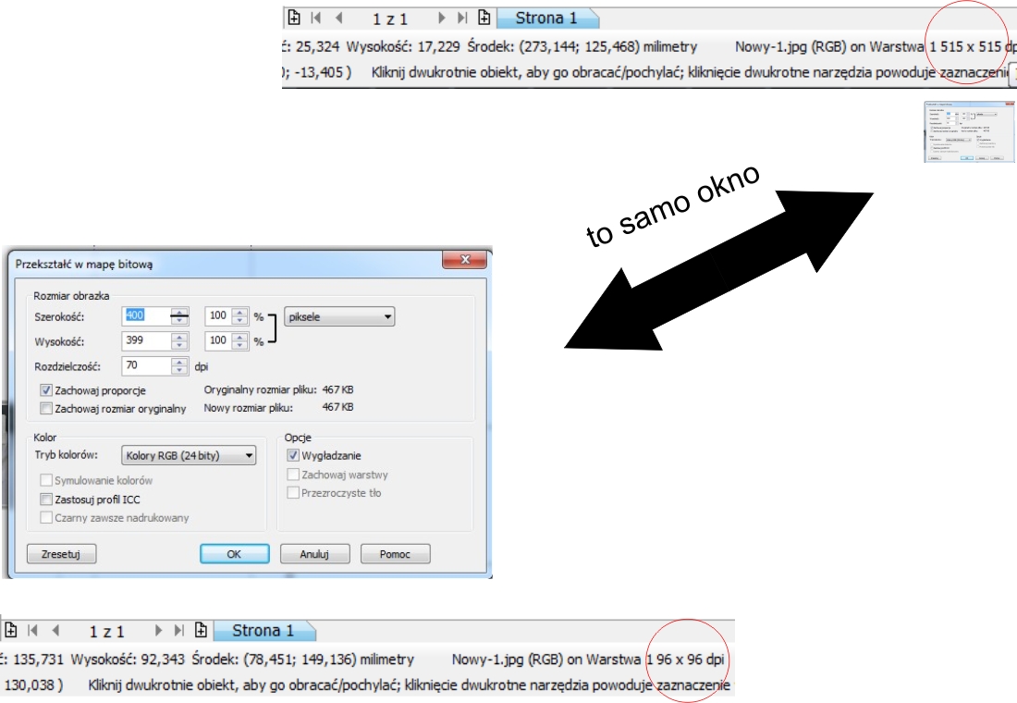This screenshot has height=703, width=1017.
Task: Add page icon left of lower Strona 1 tab
Action: tap(201, 631)
